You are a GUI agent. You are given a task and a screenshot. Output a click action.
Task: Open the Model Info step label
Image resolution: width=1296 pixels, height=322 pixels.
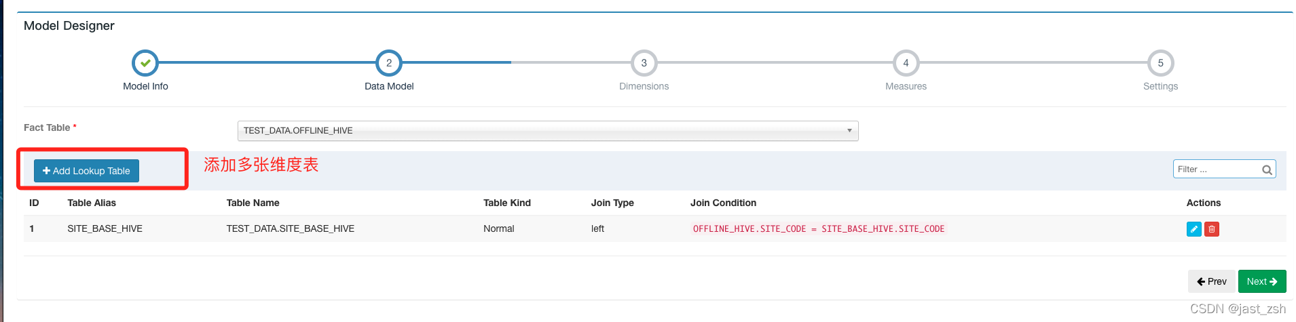(145, 86)
